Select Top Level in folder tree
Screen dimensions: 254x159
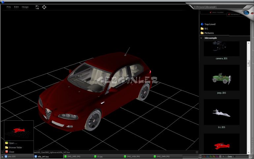(210, 24)
